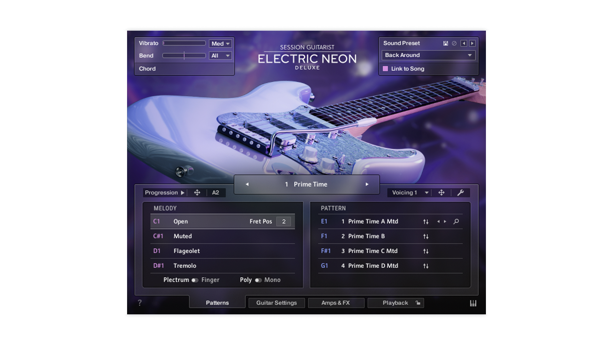Image resolution: width=613 pixels, height=345 pixels.
Task: Switch Poly / Mono toggle
Action: 258,280
